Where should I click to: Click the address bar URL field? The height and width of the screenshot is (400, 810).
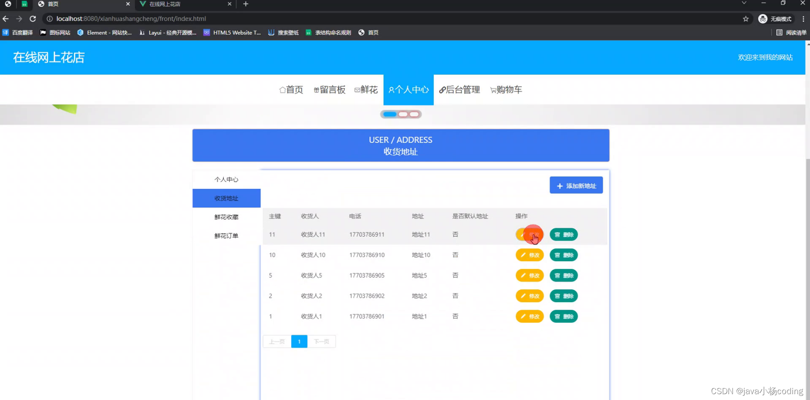(392, 19)
